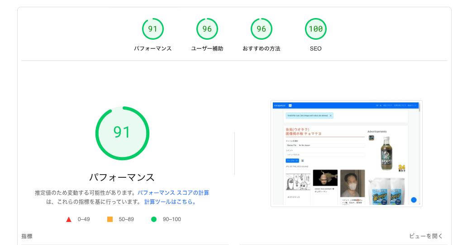The width and height of the screenshot is (457, 245).
Task: Jump to the SEO category label
Action: [316, 49]
